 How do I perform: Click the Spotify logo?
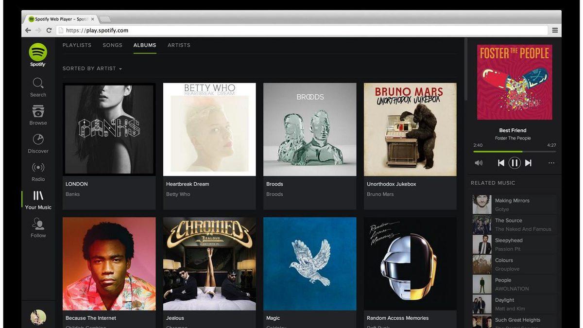(38, 51)
